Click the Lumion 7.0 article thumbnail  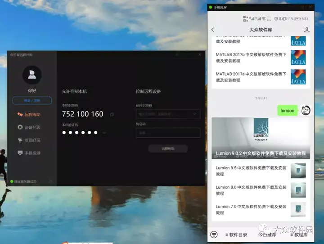(x=298, y=209)
